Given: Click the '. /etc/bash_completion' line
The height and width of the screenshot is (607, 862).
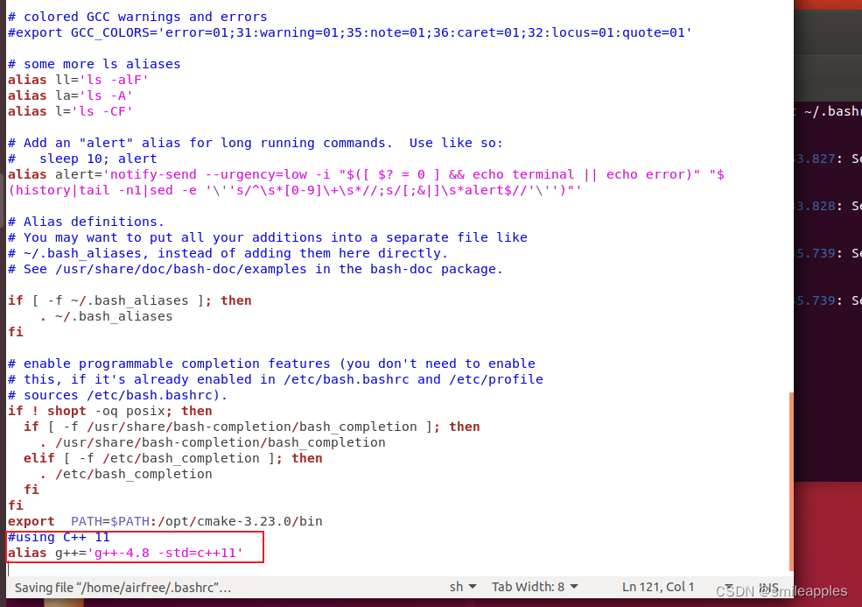Looking at the screenshot, I should (x=126, y=475).
